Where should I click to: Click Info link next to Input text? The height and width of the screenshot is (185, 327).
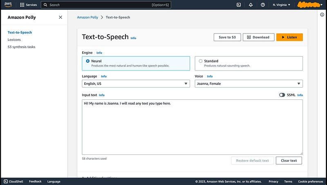tap(102, 95)
